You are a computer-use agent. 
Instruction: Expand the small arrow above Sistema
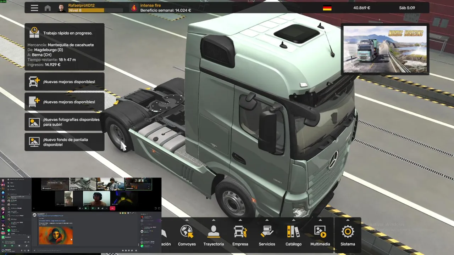[x=348, y=220]
